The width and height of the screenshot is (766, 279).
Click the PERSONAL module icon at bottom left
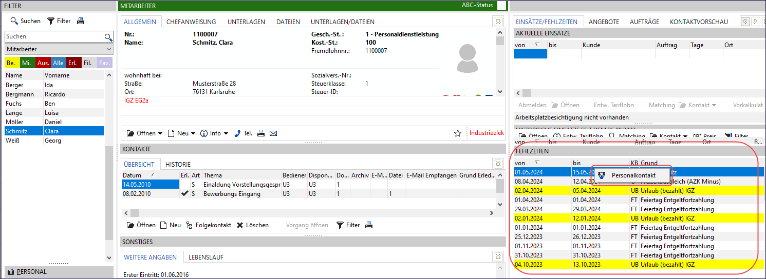[11, 272]
